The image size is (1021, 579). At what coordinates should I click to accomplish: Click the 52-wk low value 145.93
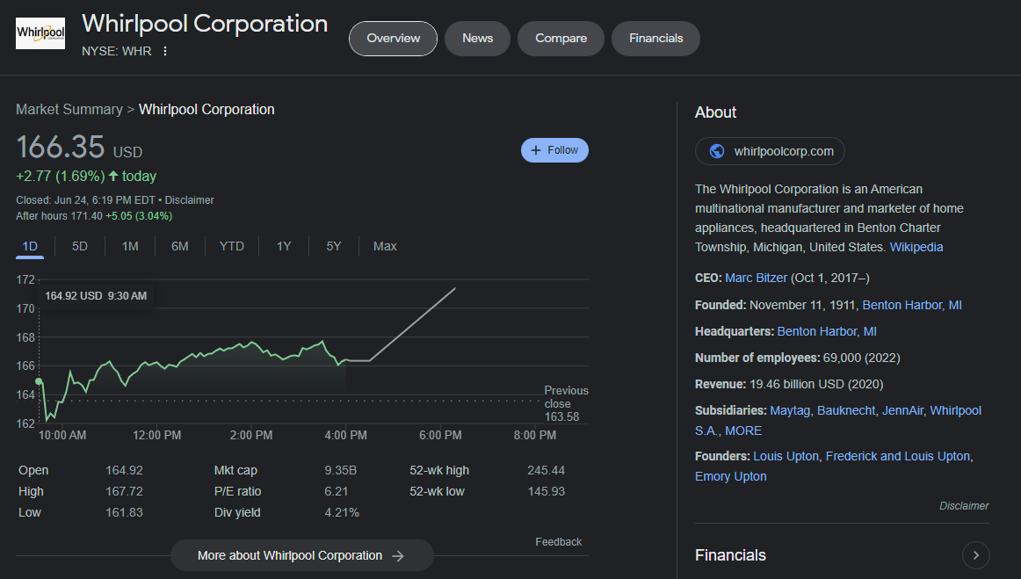[x=546, y=491]
